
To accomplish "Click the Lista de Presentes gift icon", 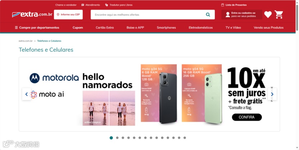I will click(222, 5).
